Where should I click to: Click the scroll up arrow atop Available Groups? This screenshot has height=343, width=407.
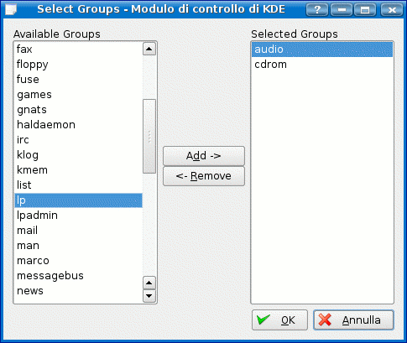(149, 49)
